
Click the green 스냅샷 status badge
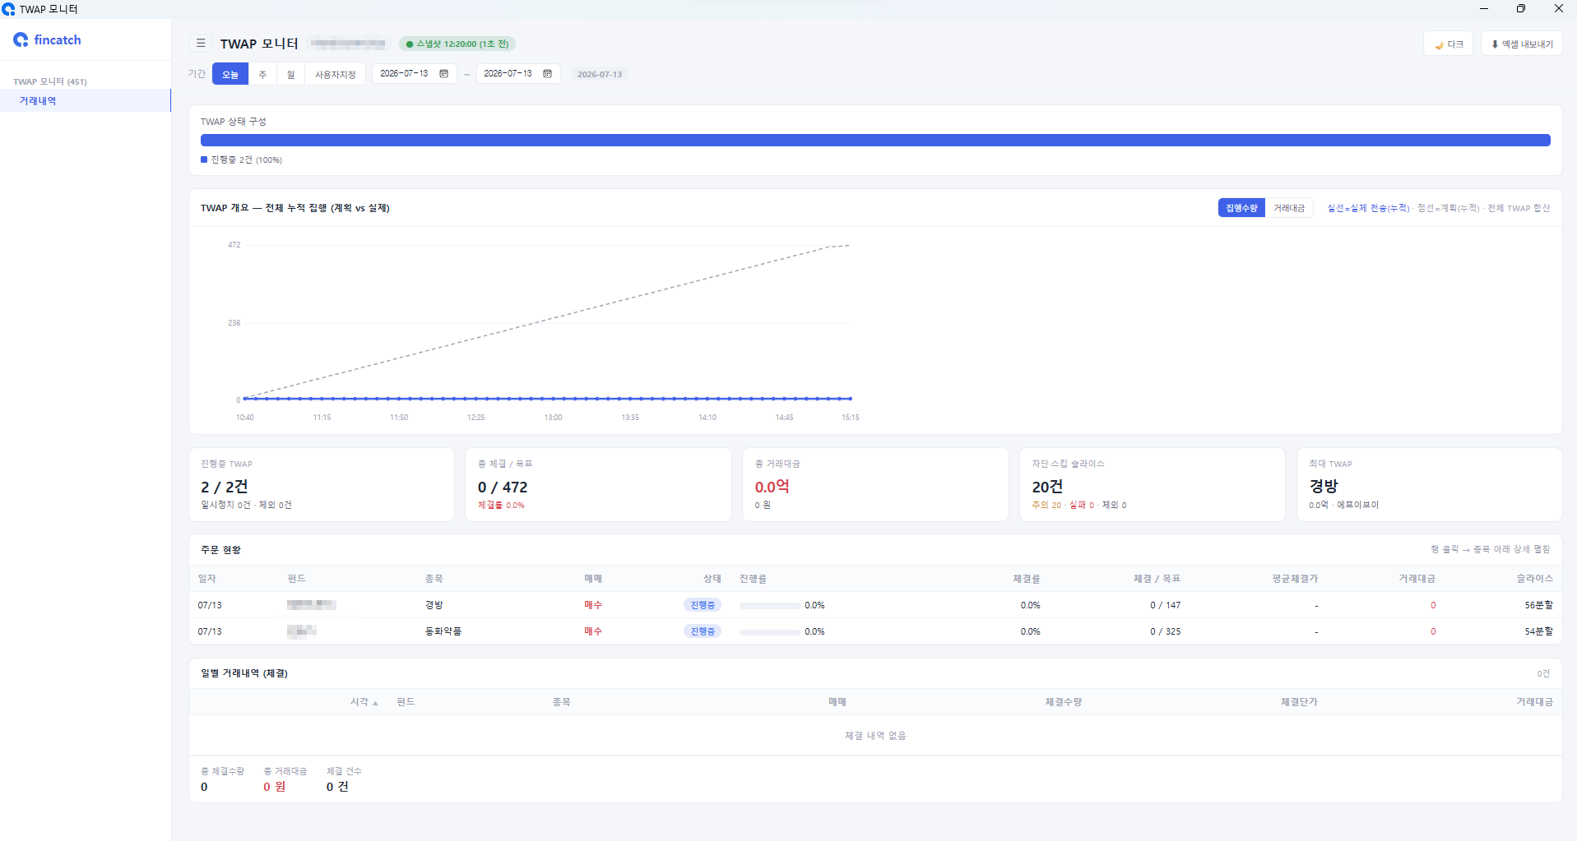click(457, 44)
